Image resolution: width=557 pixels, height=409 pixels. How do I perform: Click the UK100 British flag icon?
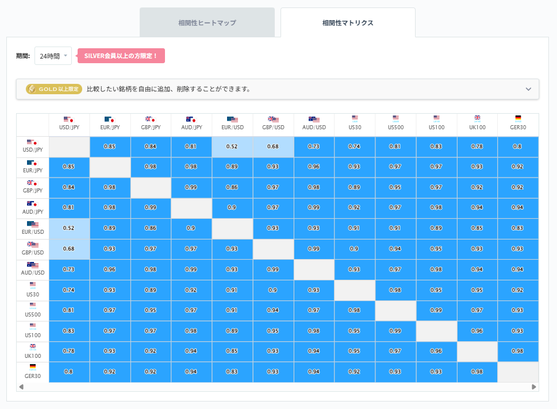33,347
